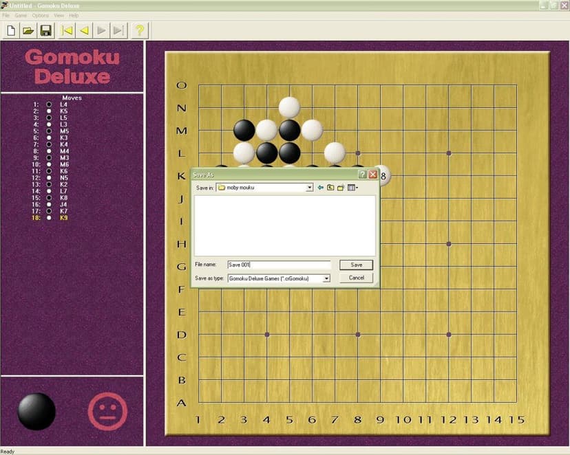Click the star point at D12
This screenshot has width=570, height=455.
coord(449,335)
